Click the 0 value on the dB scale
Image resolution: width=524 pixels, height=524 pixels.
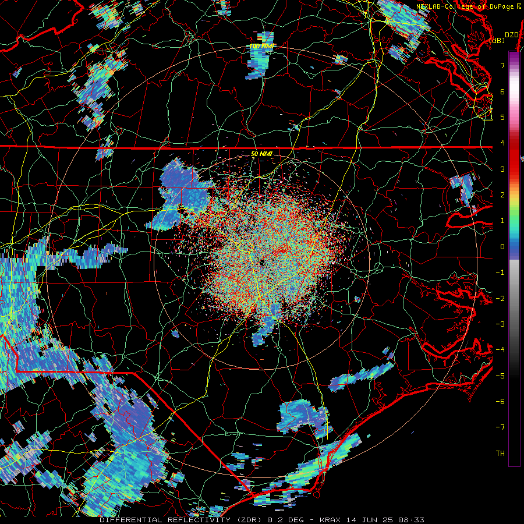[x=502, y=247]
